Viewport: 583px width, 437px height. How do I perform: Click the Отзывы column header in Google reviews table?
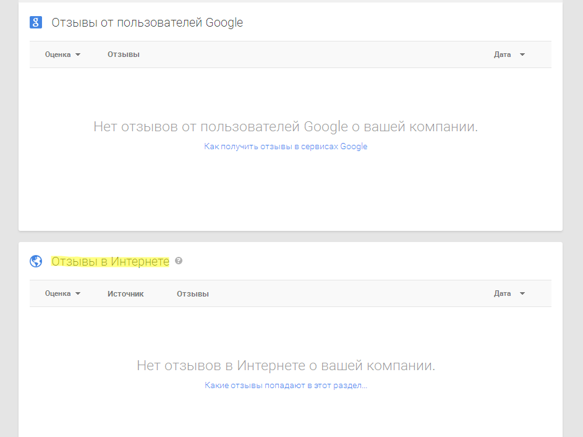(x=124, y=54)
